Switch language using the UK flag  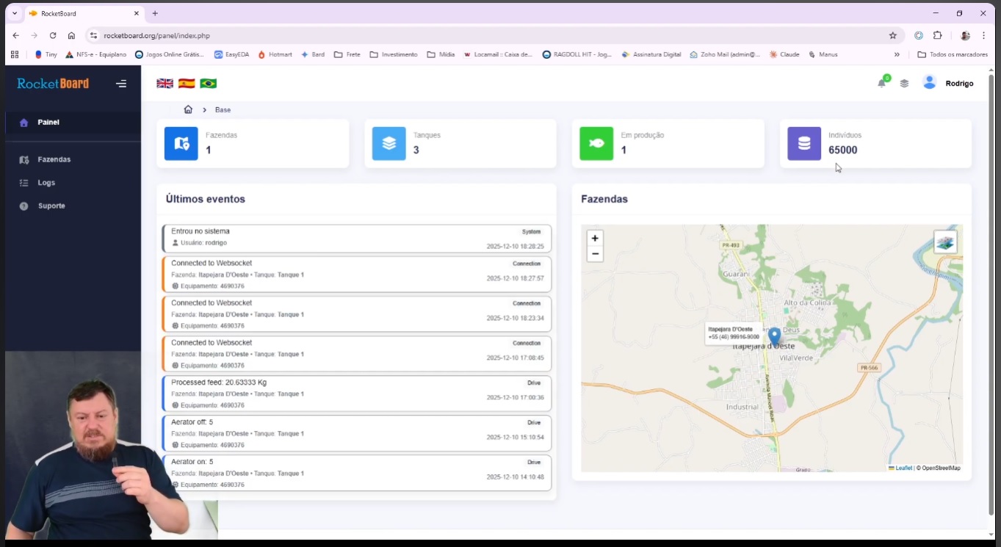(x=165, y=84)
